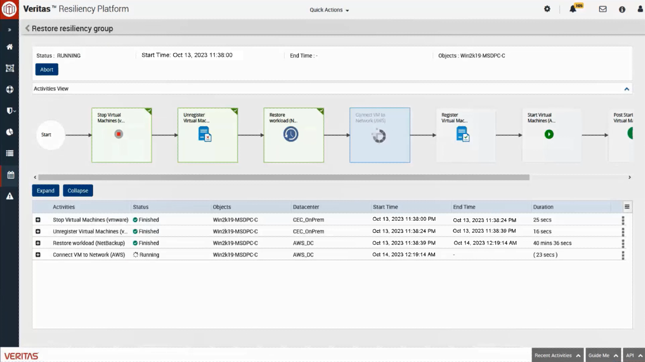Click the Connect VM spinner icon
Image resolution: width=645 pixels, height=362 pixels.
[378, 136]
